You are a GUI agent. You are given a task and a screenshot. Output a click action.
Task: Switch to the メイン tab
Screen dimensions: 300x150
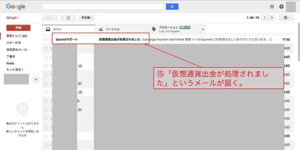(69, 29)
